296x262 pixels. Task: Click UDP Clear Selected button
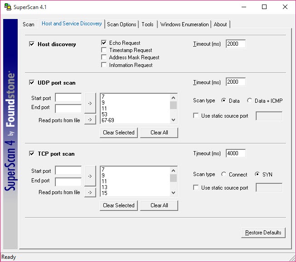119,133
